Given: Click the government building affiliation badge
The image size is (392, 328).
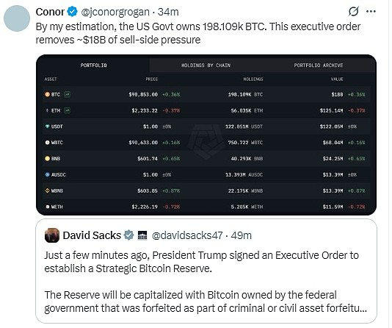Looking at the screenshot, I should coord(142,235).
